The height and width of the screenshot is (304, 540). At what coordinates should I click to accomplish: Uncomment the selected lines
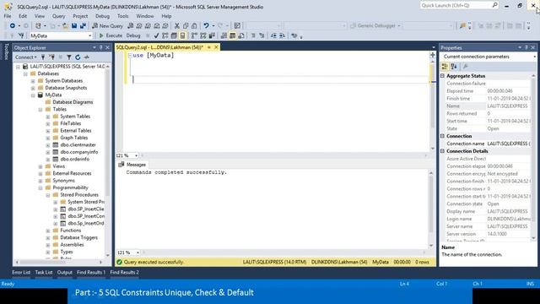pyautogui.click(x=262, y=35)
